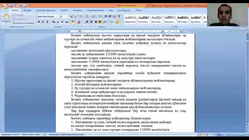249x140 pixels.
Task: Open clipboard group dialog launcher
Action: [x=34, y=27]
